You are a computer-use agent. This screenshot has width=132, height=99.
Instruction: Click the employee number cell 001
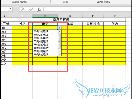pyautogui.click(x=6, y=28)
